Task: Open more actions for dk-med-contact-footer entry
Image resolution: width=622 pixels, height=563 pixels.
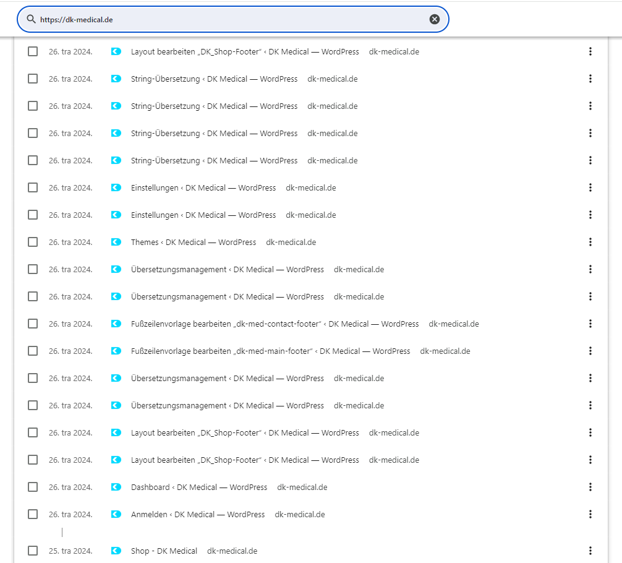Action: pyautogui.click(x=590, y=324)
